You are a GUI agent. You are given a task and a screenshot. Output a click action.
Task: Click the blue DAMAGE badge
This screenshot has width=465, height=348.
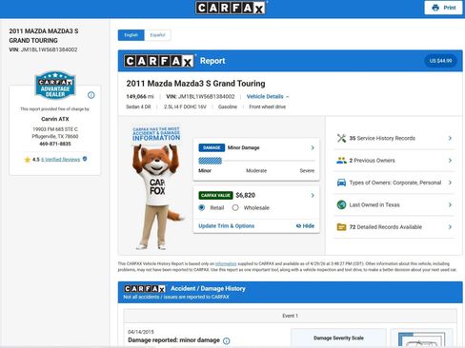click(x=212, y=147)
